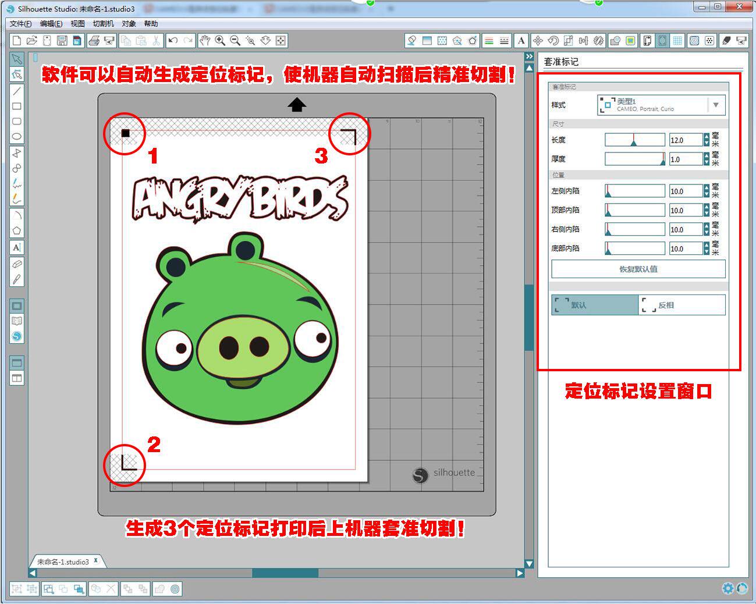
Task: Choose the Ellipse drawing tool
Action: point(17,137)
